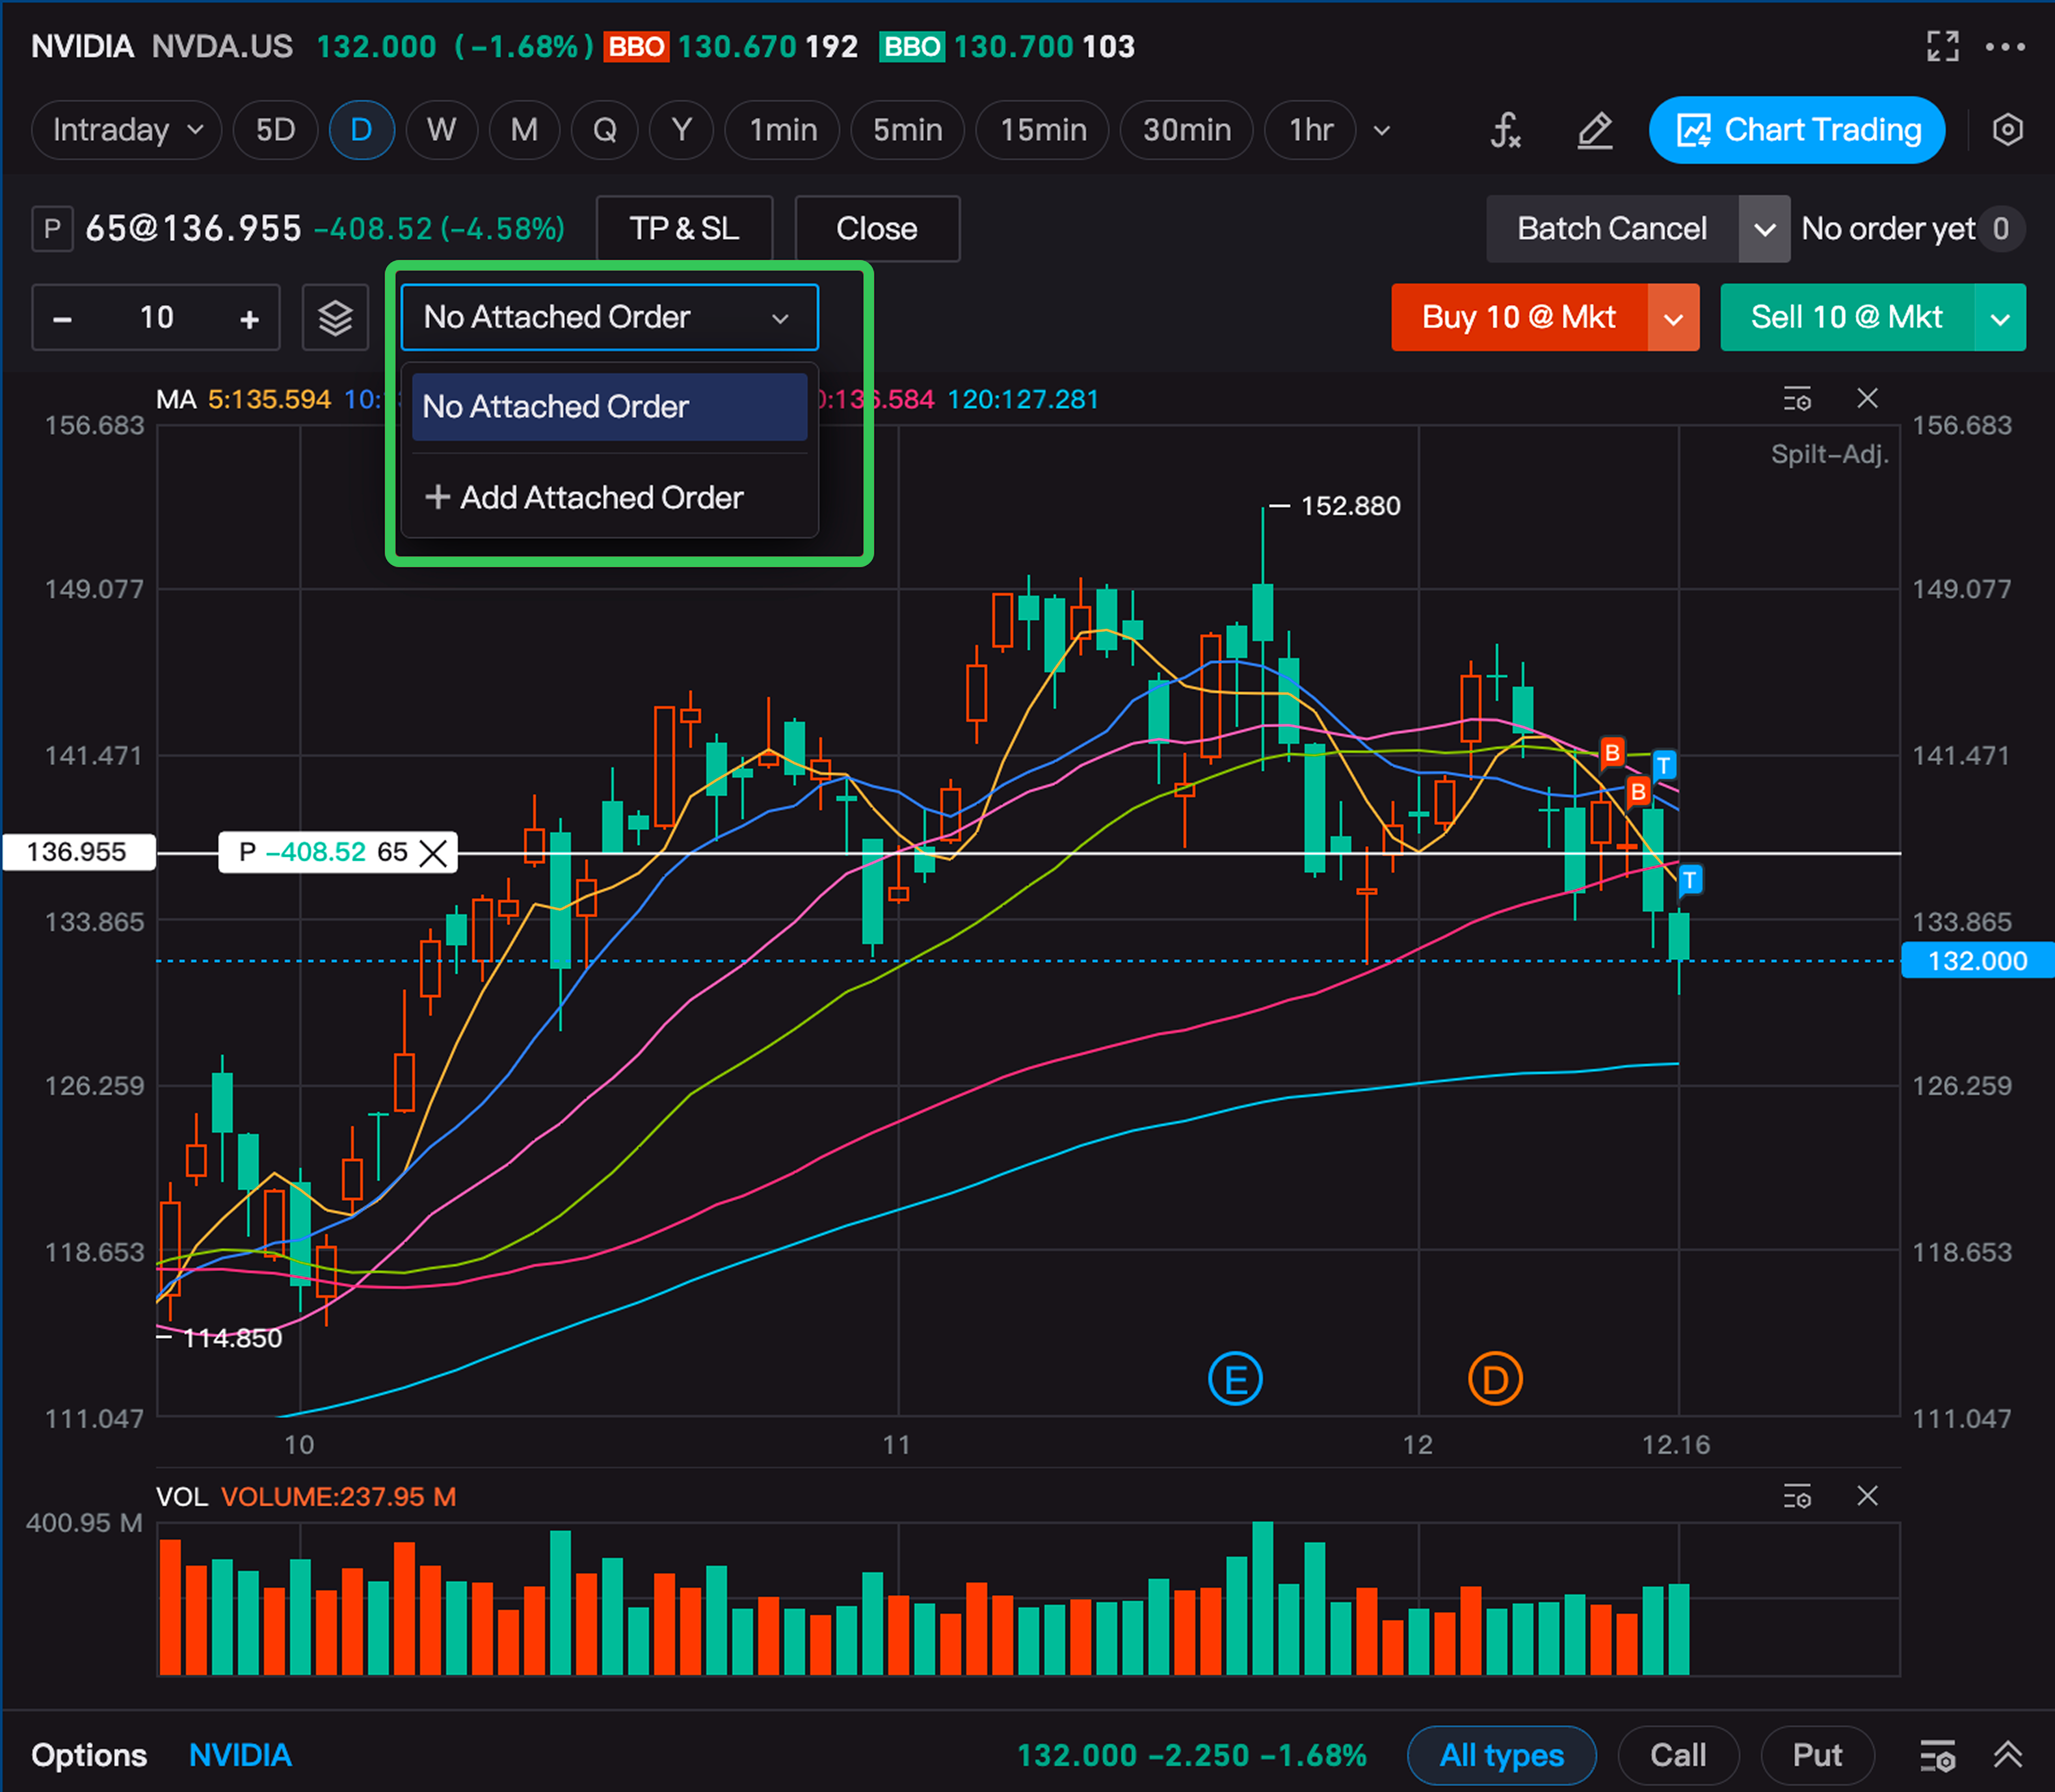Enter fullscreen chart mode

click(1942, 46)
